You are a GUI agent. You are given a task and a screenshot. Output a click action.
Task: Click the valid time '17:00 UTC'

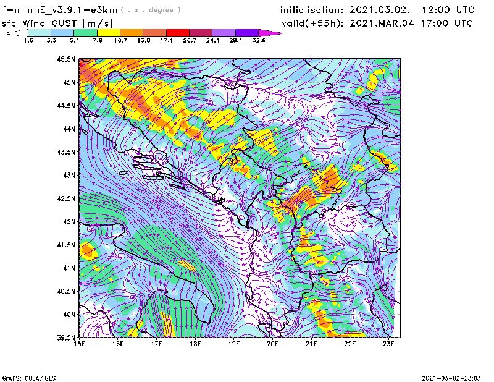pyautogui.click(x=446, y=23)
